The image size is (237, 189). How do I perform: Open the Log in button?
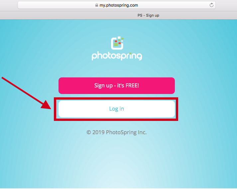click(117, 109)
